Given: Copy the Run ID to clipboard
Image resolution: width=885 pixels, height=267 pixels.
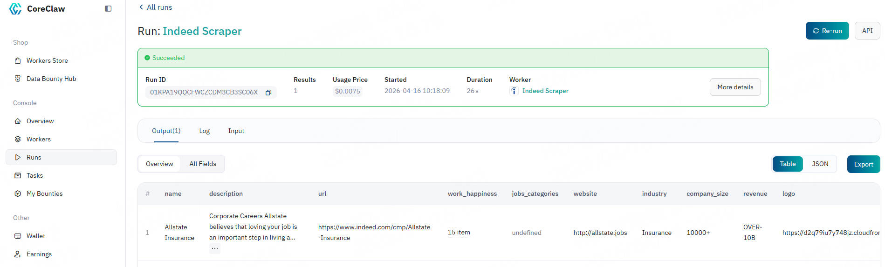Looking at the screenshot, I should point(268,93).
